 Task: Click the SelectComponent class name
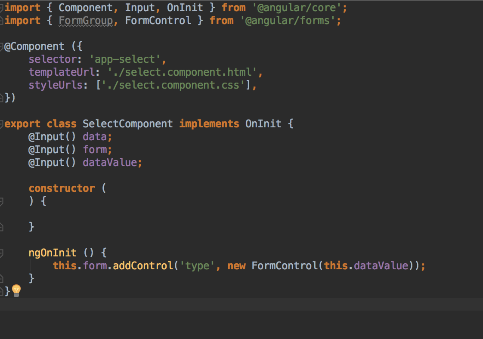[127, 124]
